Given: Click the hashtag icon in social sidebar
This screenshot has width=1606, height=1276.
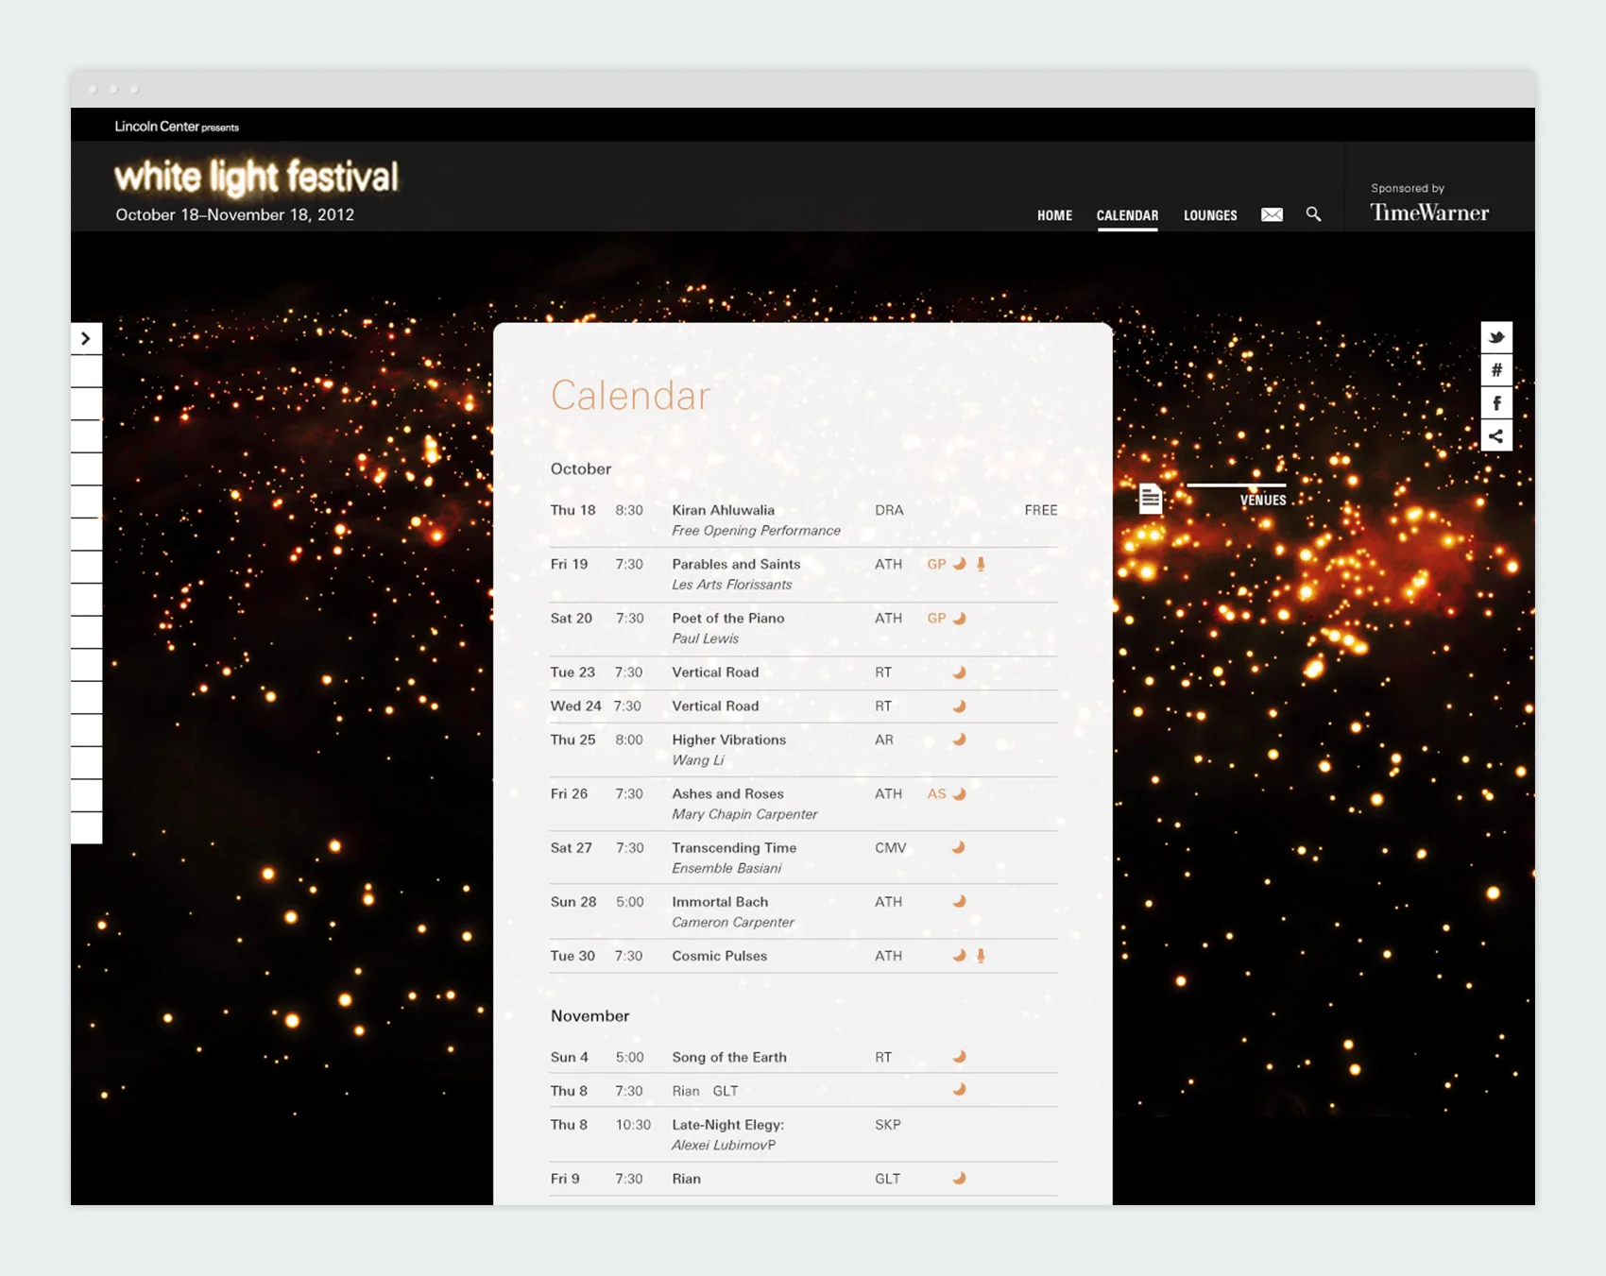Looking at the screenshot, I should [x=1496, y=370].
